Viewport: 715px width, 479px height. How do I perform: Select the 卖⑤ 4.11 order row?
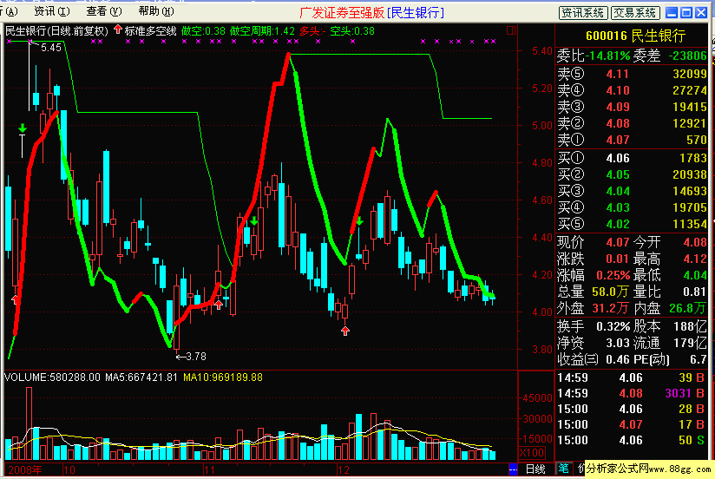pos(632,74)
